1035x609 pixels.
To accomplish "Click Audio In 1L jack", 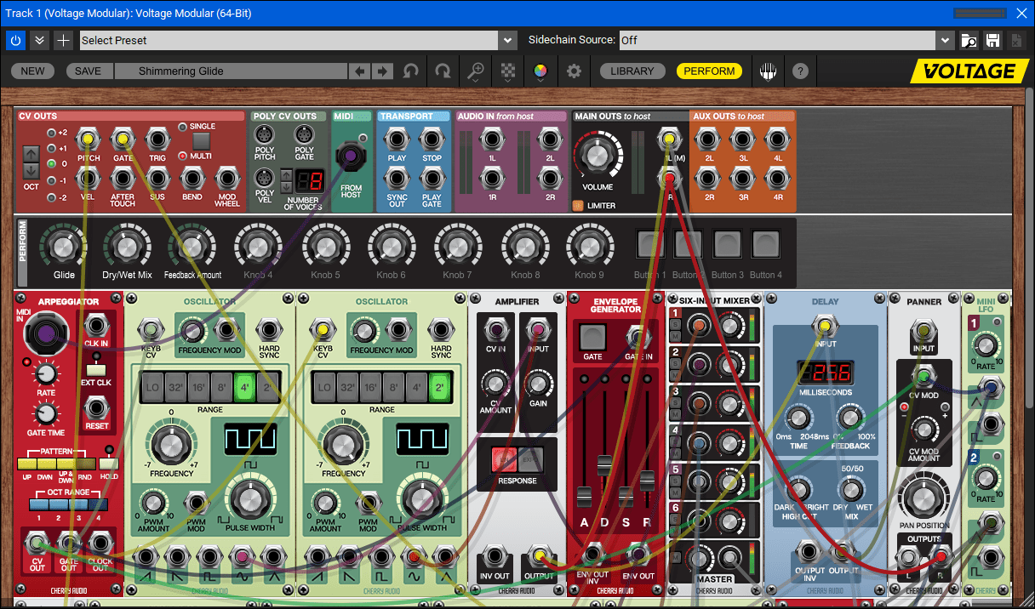I will click(x=490, y=139).
